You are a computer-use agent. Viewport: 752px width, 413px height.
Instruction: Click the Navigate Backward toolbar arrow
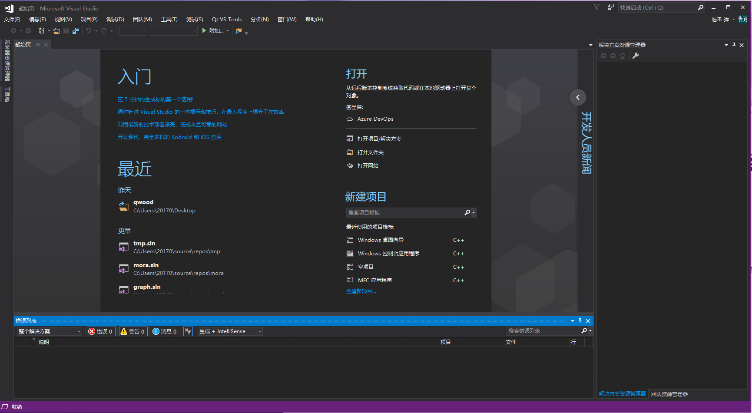[13, 31]
